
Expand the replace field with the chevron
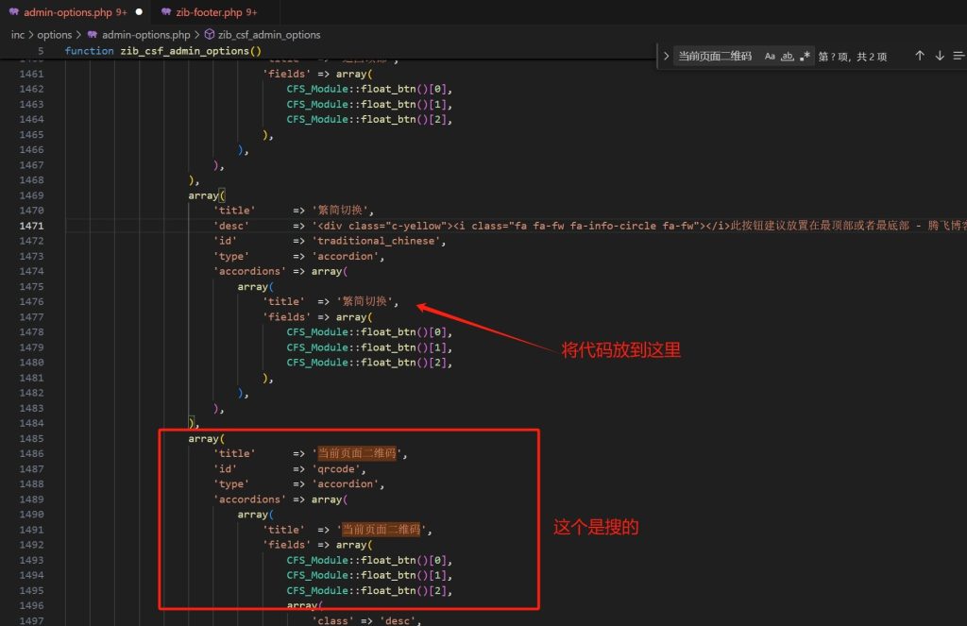[667, 57]
